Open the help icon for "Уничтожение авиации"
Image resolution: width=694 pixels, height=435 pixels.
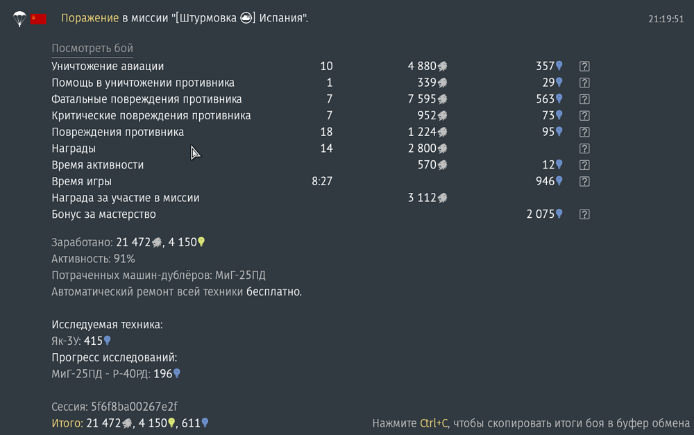point(584,67)
